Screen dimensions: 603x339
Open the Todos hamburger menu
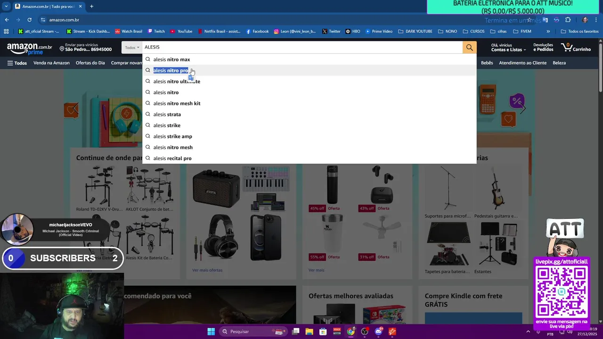[x=17, y=63]
